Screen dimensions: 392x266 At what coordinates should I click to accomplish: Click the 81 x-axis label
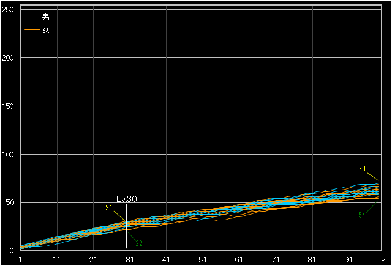pyautogui.click(x=312, y=260)
